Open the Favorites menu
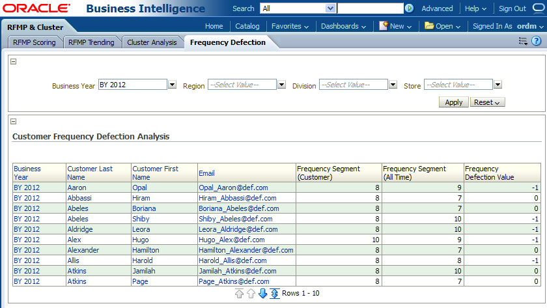 pos(290,26)
